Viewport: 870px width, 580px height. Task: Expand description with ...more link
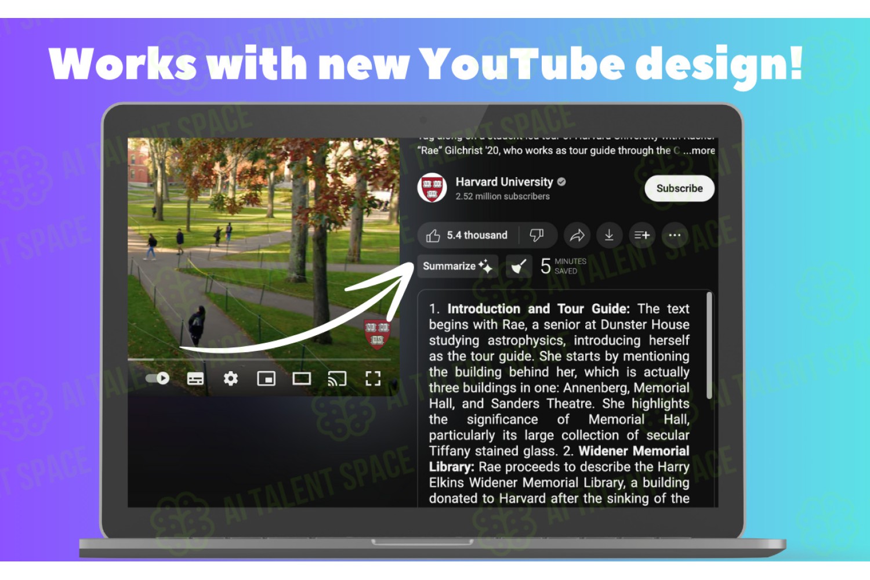pyautogui.click(x=699, y=151)
